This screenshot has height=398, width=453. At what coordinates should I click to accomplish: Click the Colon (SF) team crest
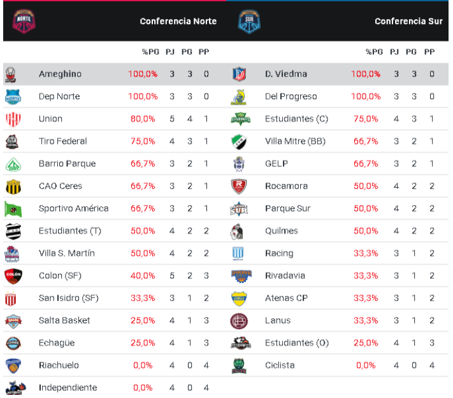[13, 276]
